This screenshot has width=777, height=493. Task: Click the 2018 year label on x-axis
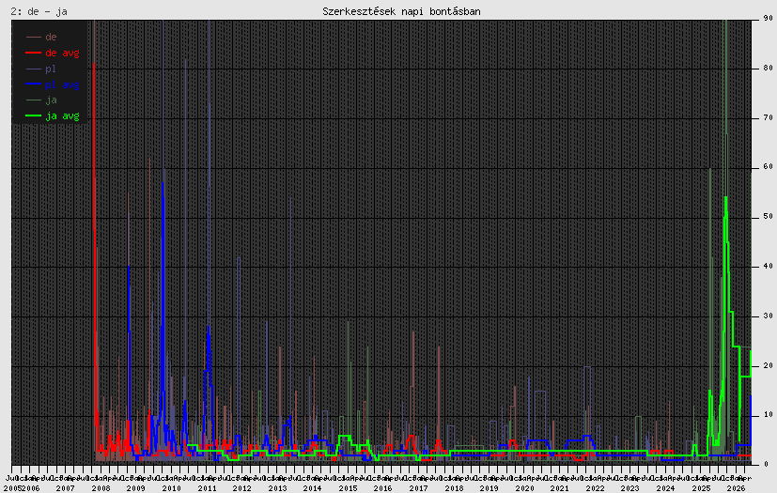pyautogui.click(x=454, y=488)
